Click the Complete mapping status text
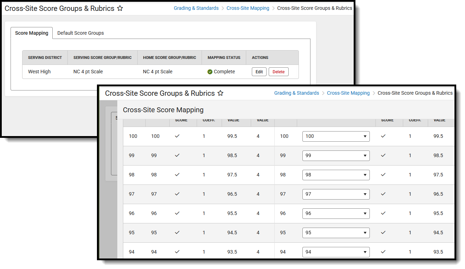The height and width of the screenshot is (269, 465). [224, 72]
